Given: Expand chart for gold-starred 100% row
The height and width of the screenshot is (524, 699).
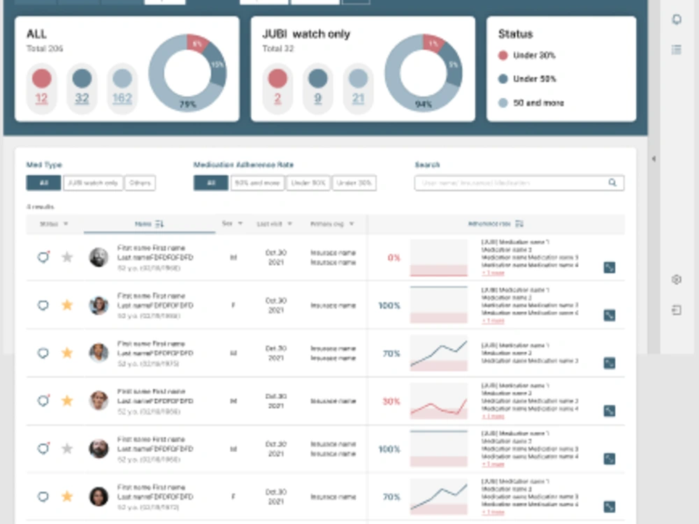Looking at the screenshot, I should click(x=610, y=315).
